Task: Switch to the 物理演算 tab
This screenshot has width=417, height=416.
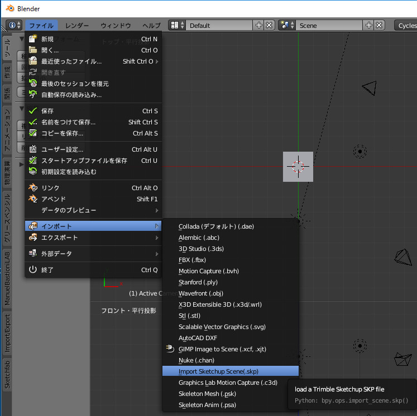Action: coord(7,173)
